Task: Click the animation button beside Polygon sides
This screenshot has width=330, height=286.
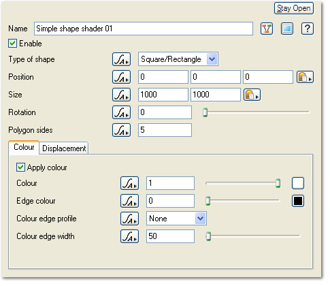Action: [121, 130]
